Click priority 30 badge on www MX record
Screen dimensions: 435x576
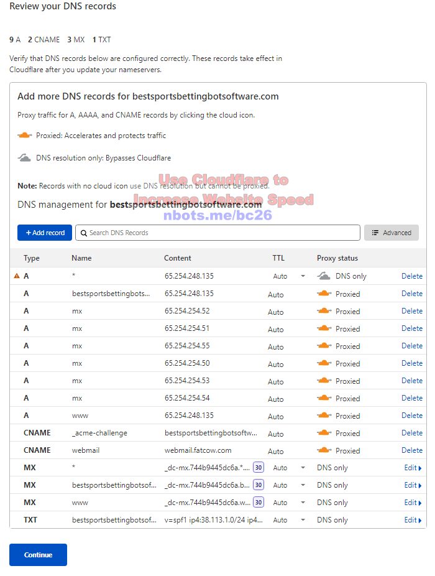point(259,502)
